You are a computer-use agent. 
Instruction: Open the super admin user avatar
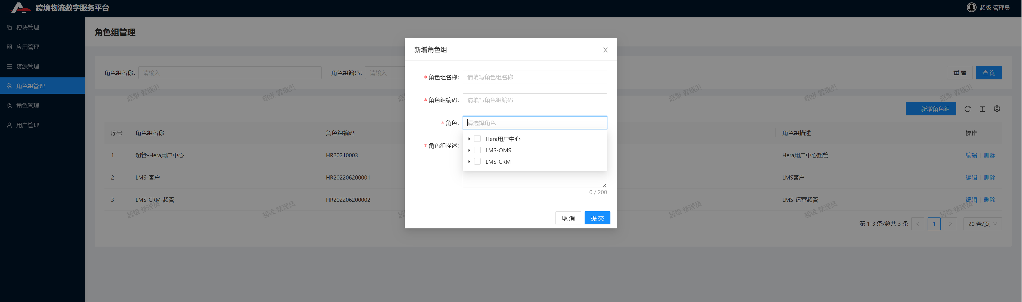tap(971, 8)
